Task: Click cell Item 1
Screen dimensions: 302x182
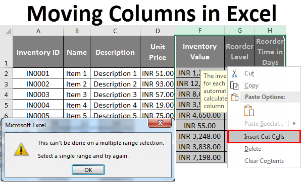Action: pyautogui.click(x=77, y=73)
